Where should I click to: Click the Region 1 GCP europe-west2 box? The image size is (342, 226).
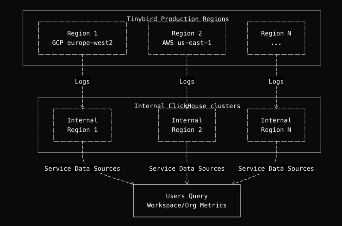pyautogui.click(x=82, y=38)
